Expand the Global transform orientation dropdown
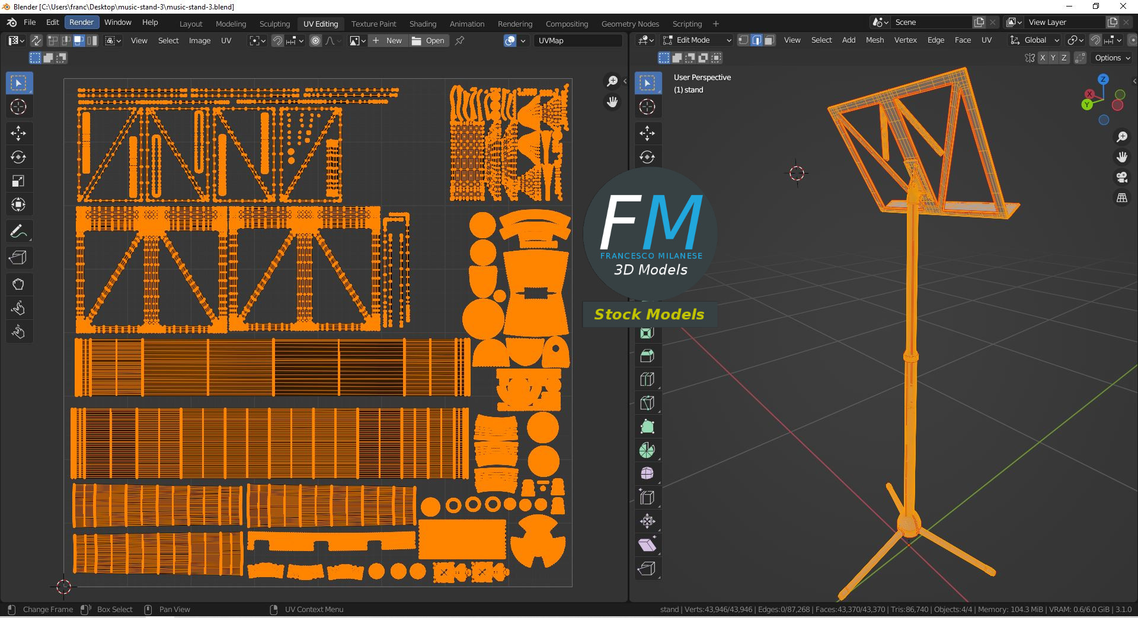Screen dimensions: 1138x618 pyautogui.click(x=1035, y=40)
